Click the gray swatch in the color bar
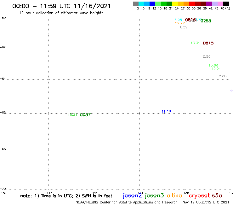 (136, 4)
